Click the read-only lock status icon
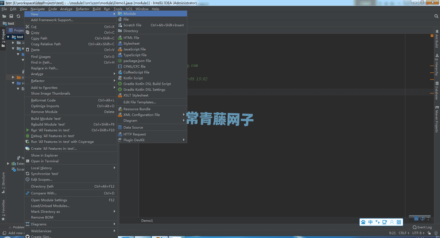 [429, 233]
